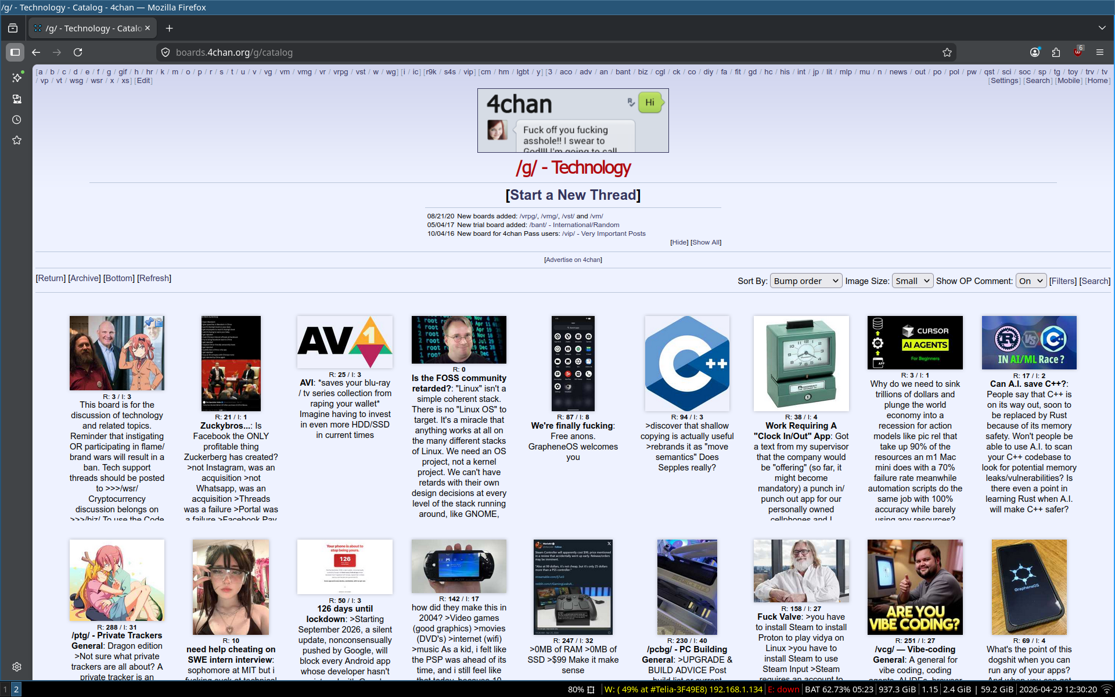Click the Start a New Thread link

pos(573,195)
